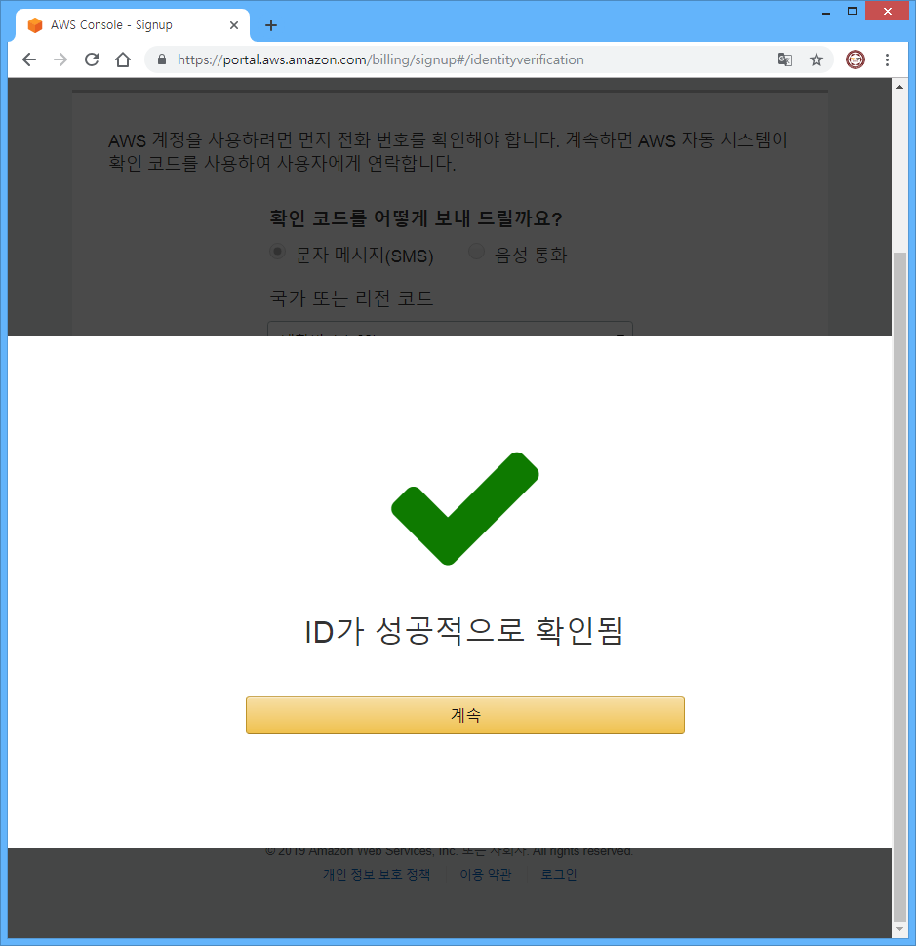Screen dimensions: 916x946
Task: Open the Chrome profile avatar
Action: click(856, 59)
